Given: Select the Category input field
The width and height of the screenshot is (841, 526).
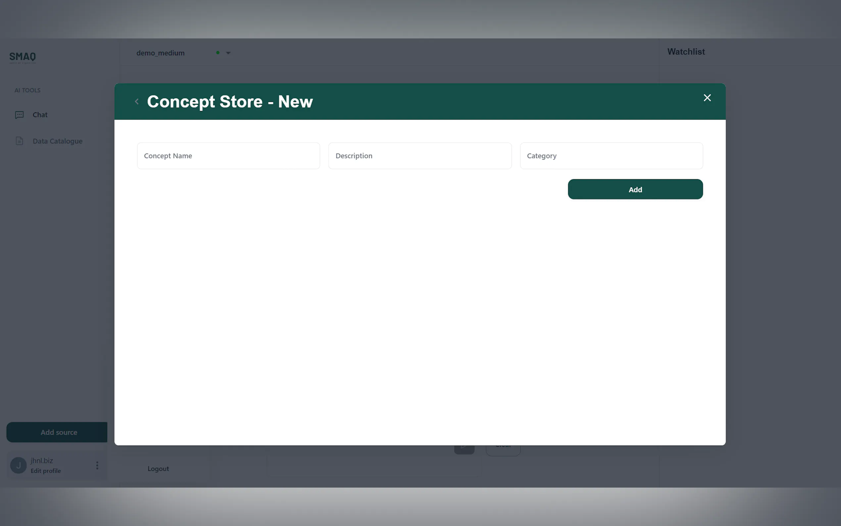Looking at the screenshot, I should point(611,156).
